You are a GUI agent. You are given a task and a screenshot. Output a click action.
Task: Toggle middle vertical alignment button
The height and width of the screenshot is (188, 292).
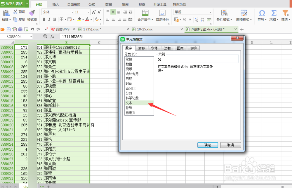pyautogui.click(x=113, y=12)
